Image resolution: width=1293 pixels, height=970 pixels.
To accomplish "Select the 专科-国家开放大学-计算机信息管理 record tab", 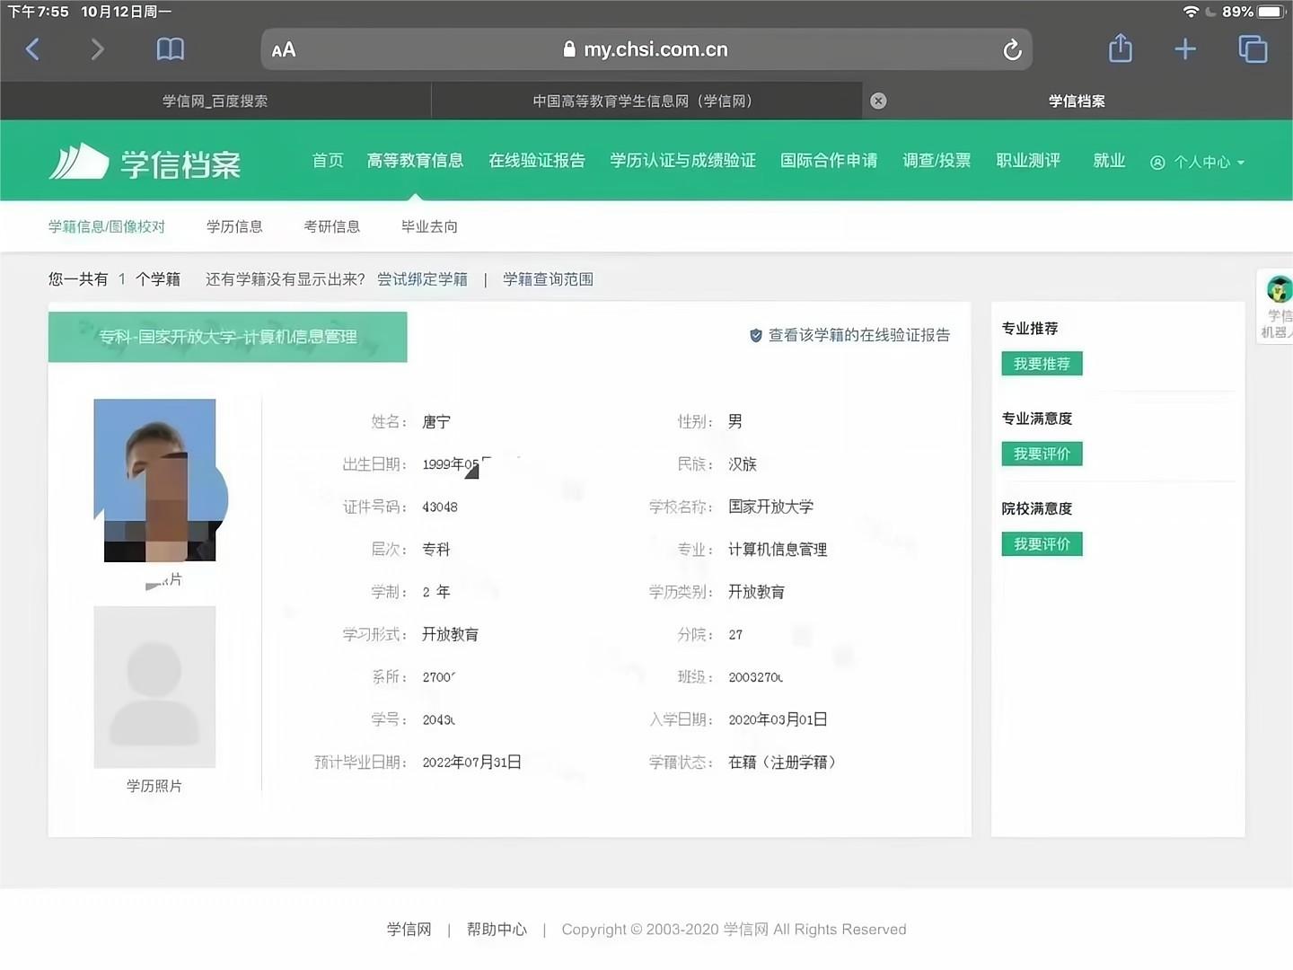I will point(228,337).
